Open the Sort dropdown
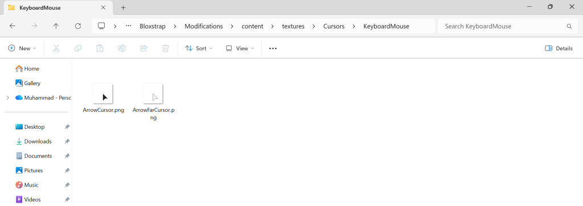 (x=199, y=48)
